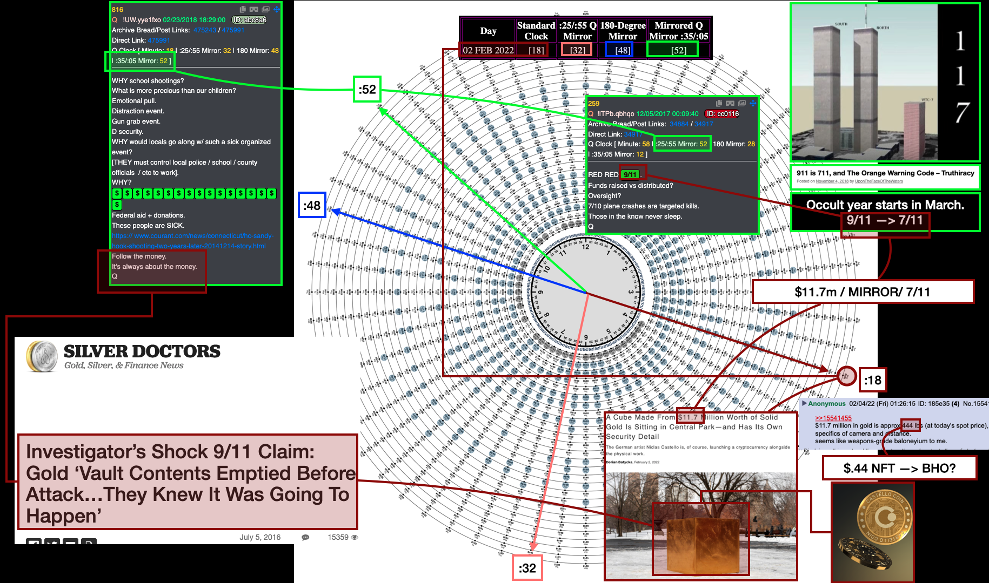Click the Anonymous poster name

(827, 404)
